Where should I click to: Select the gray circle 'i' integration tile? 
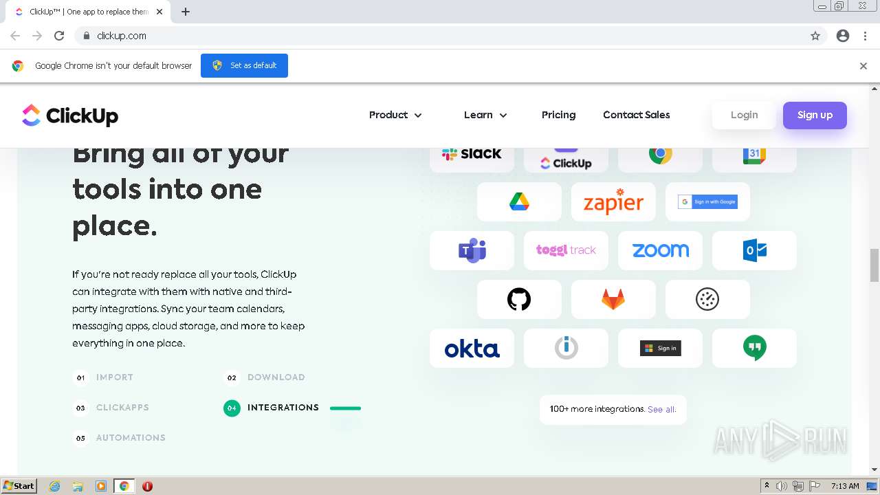(x=566, y=348)
